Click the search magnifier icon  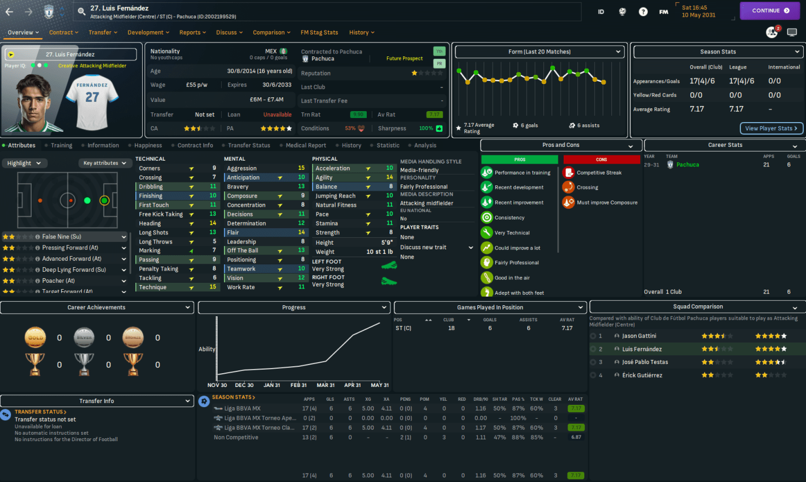pyautogui.click(x=81, y=10)
